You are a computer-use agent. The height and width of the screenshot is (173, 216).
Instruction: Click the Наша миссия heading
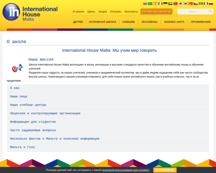coord(41,59)
